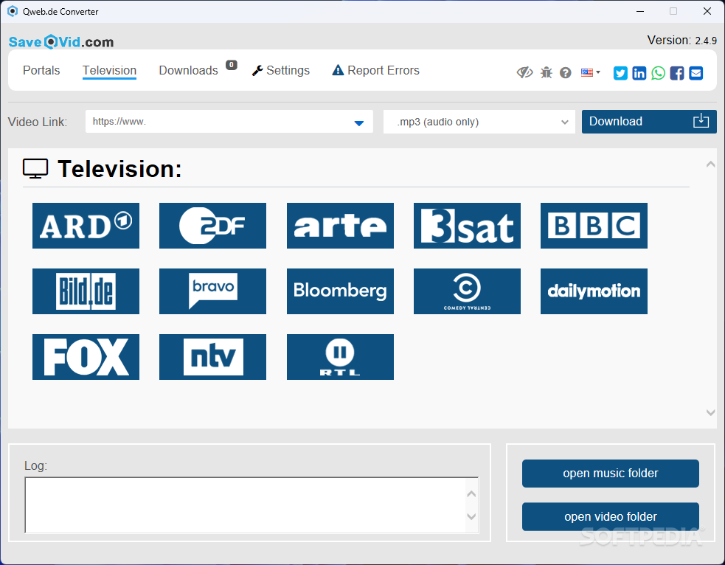Share via the LinkedIn icon
Image resolution: width=725 pixels, height=565 pixels.
[x=639, y=73]
